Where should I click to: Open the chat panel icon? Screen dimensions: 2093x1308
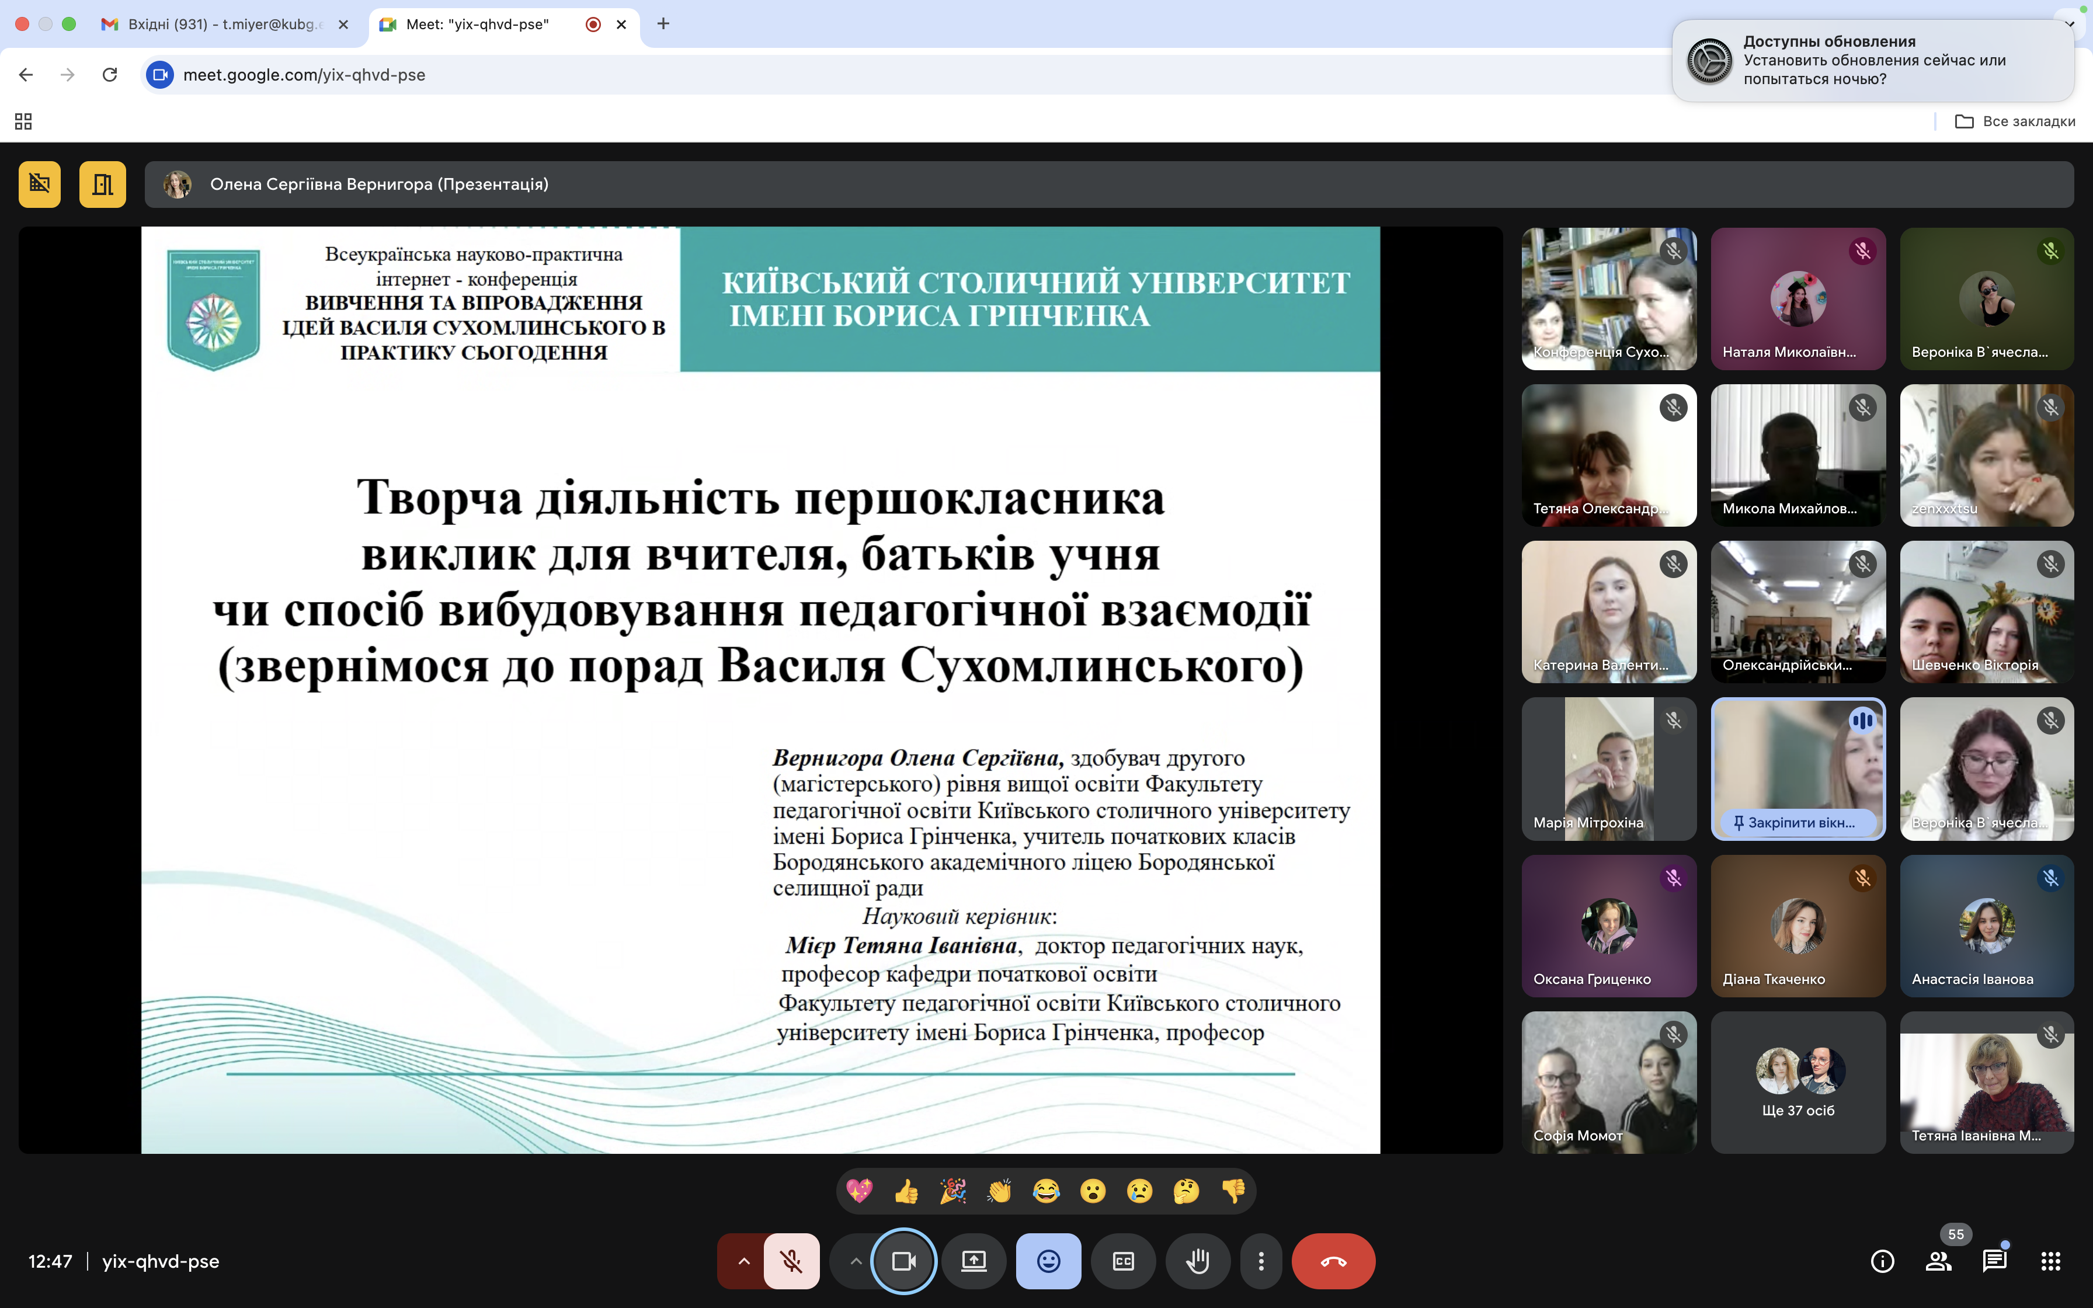[1994, 1261]
